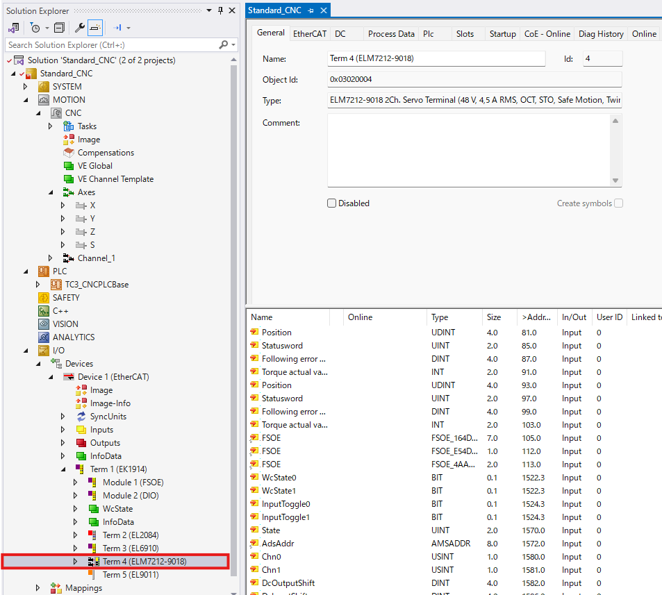Click the Inputs yellow icon
662x595 pixels.
pos(81,430)
